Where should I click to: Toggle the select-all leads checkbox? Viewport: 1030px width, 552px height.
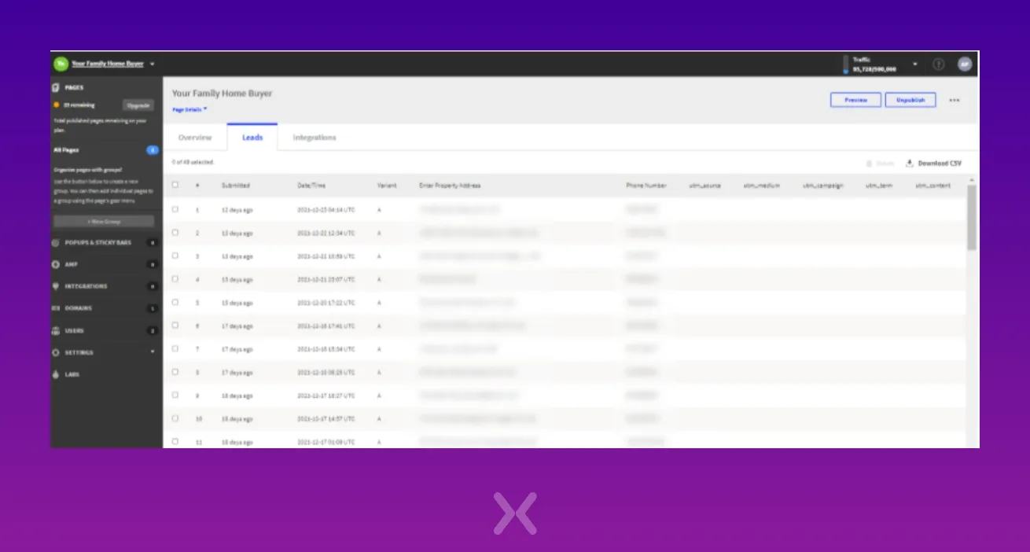[175, 185]
